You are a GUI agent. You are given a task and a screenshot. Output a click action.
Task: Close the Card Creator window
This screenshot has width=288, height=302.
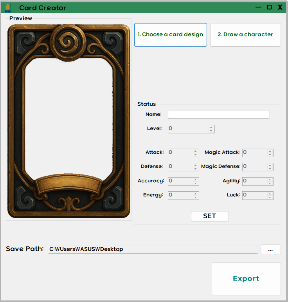coord(280,7)
